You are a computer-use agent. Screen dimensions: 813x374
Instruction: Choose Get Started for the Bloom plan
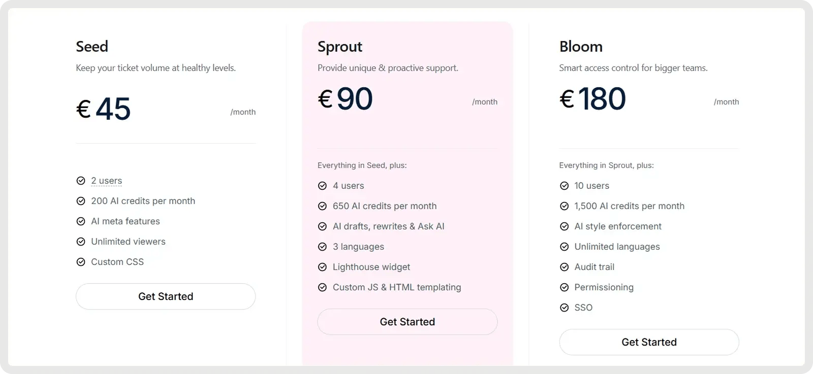click(649, 342)
